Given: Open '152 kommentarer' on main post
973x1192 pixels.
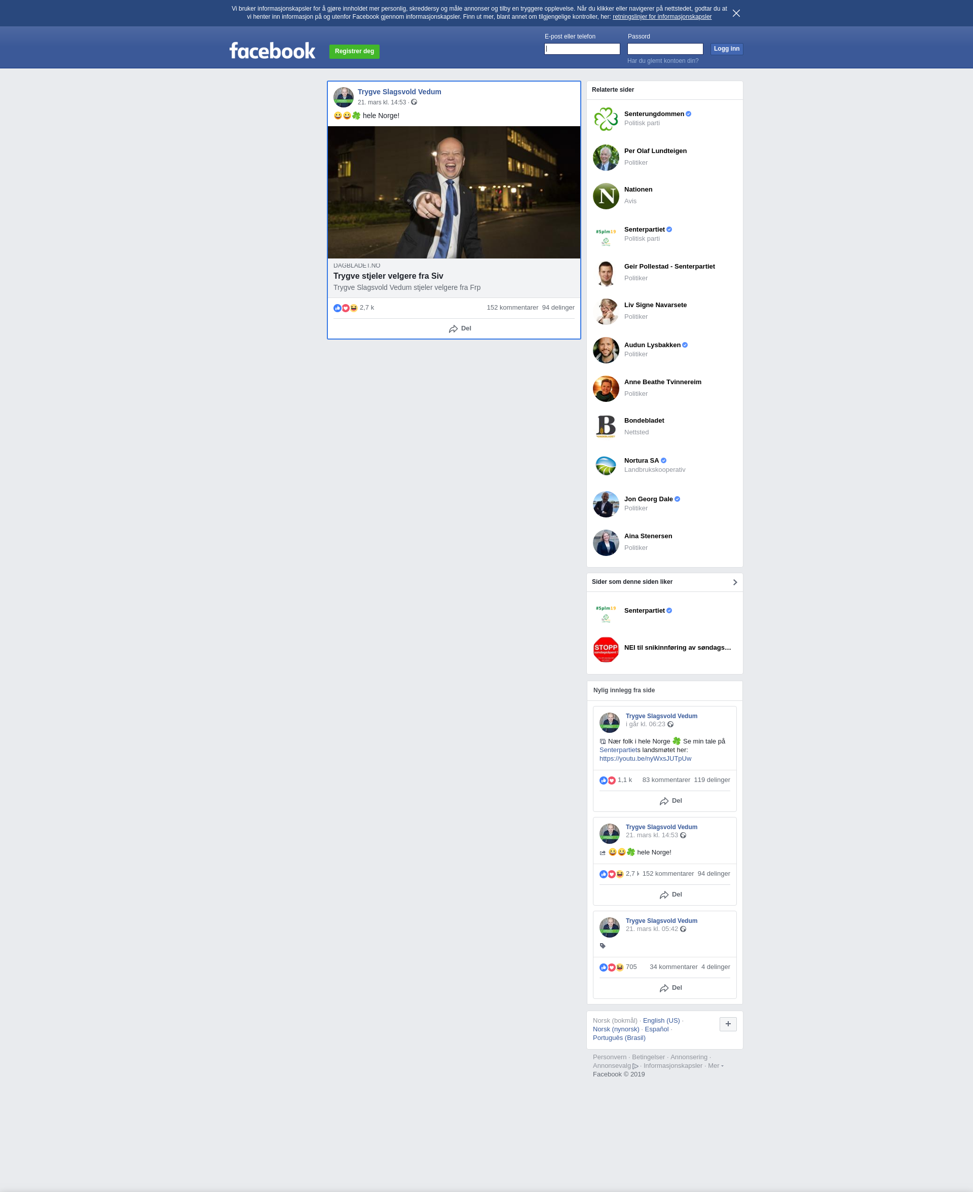Looking at the screenshot, I should coord(512,308).
